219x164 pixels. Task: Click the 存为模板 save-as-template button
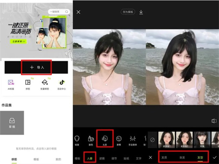(128, 12)
